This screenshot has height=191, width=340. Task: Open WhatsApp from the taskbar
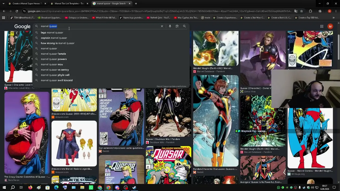pos(91,188)
